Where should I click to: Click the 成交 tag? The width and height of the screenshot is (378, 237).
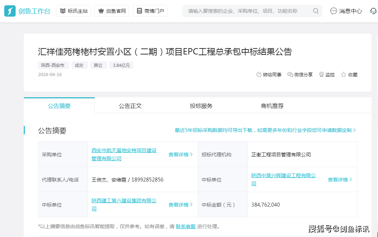pyautogui.click(x=80, y=65)
